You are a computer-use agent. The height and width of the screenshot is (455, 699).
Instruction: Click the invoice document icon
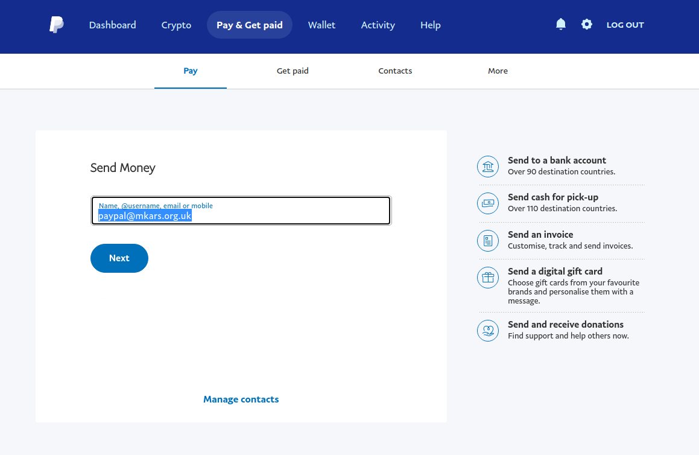(488, 241)
